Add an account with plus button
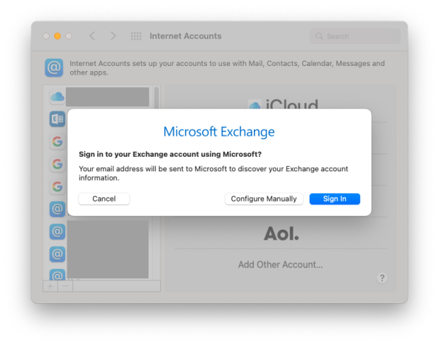Image resolution: width=439 pixels, height=345 pixels. 50,286
